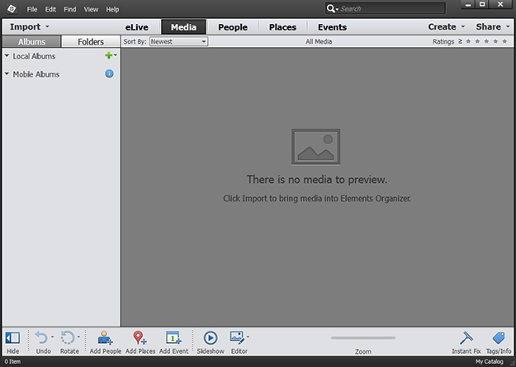This screenshot has width=516, height=367.
Task: Switch to the eLive tab
Action: [136, 27]
